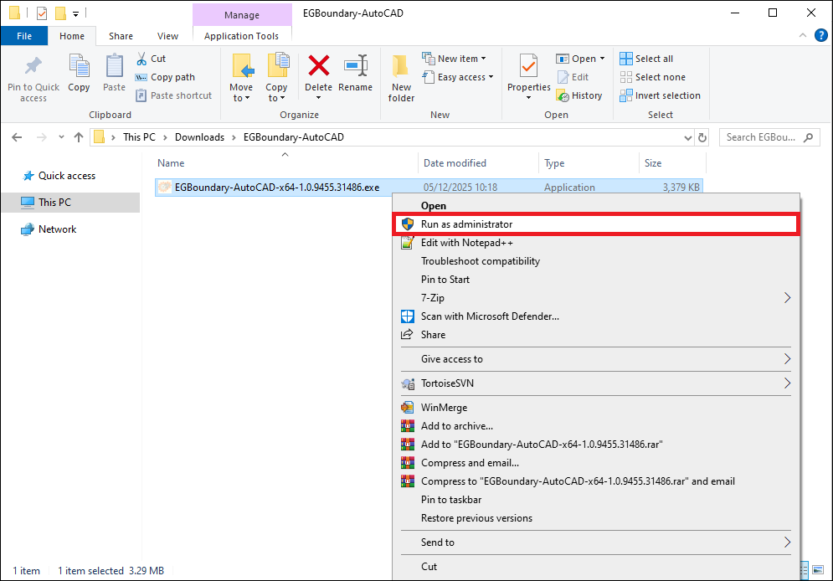The height and width of the screenshot is (581, 833).
Task: Switch to the View tab
Action: (167, 36)
